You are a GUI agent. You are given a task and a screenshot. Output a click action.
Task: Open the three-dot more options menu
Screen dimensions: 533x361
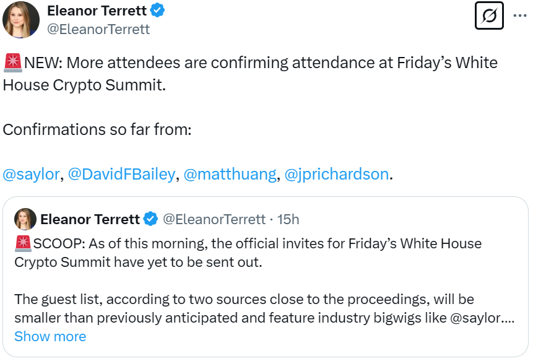click(x=520, y=15)
